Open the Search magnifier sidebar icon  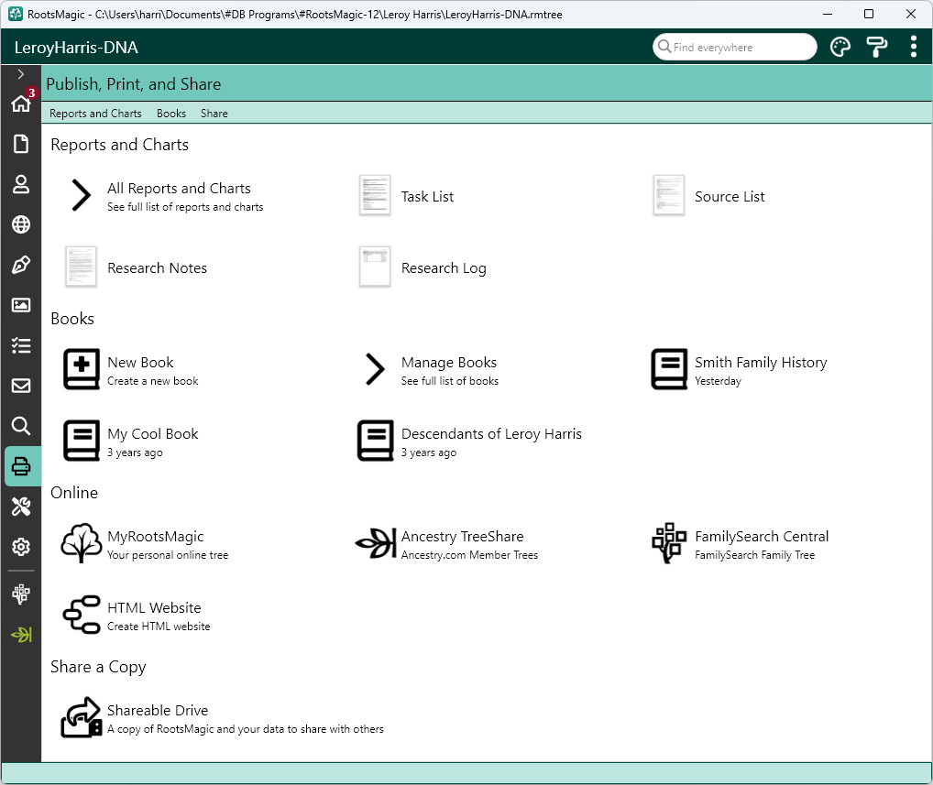tap(21, 426)
